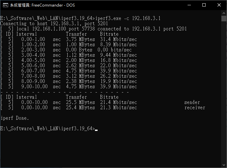Click the first Bitrate column header
227x168 pixels.
click(x=109, y=34)
